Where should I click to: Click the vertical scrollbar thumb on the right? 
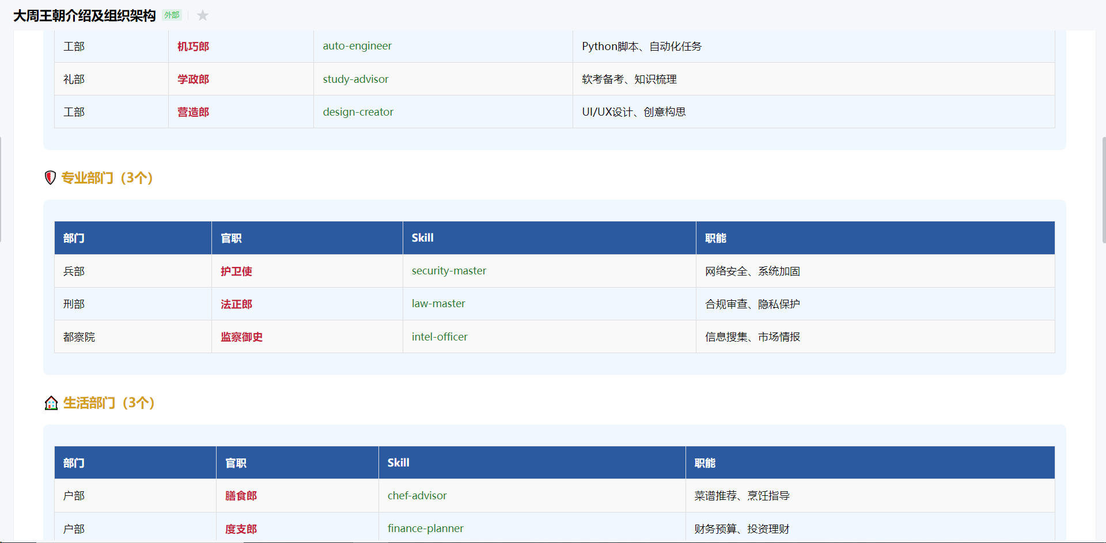tap(1104, 190)
